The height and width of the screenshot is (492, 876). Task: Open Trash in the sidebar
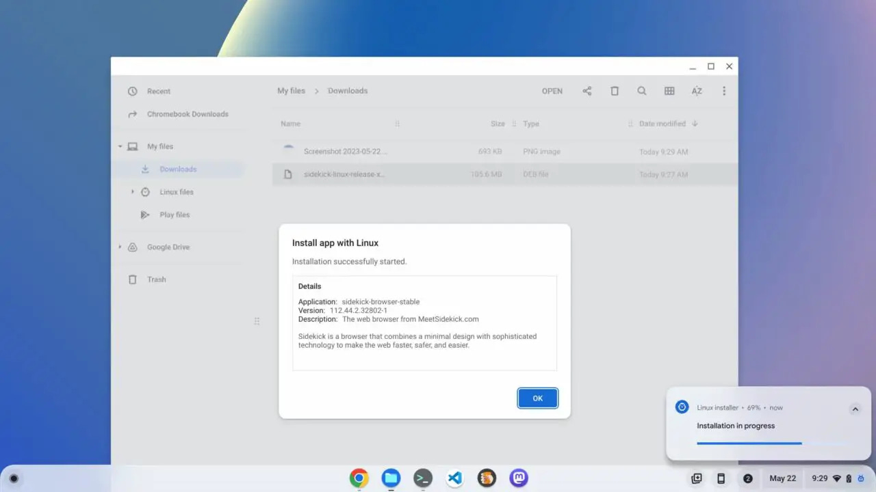click(157, 279)
